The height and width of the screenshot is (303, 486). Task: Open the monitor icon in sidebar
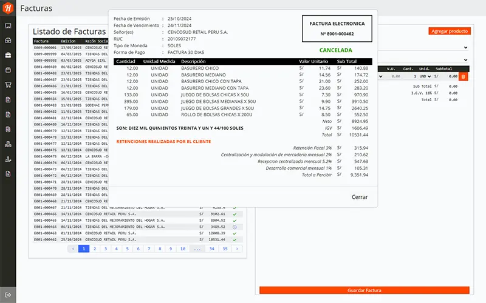pyautogui.click(x=8, y=25)
